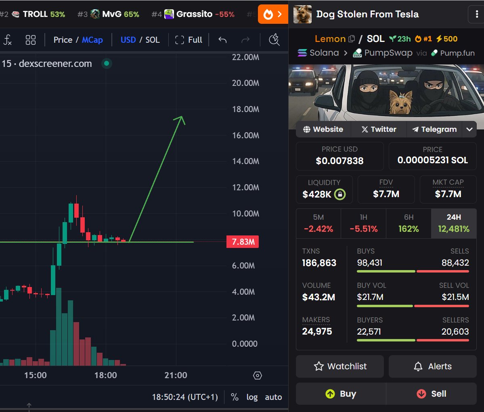Open the Alerts button
This screenshot has height=412, width=484.
pos(432,366)
